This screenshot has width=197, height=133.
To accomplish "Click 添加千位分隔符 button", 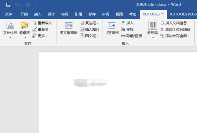I will point(175,30).
